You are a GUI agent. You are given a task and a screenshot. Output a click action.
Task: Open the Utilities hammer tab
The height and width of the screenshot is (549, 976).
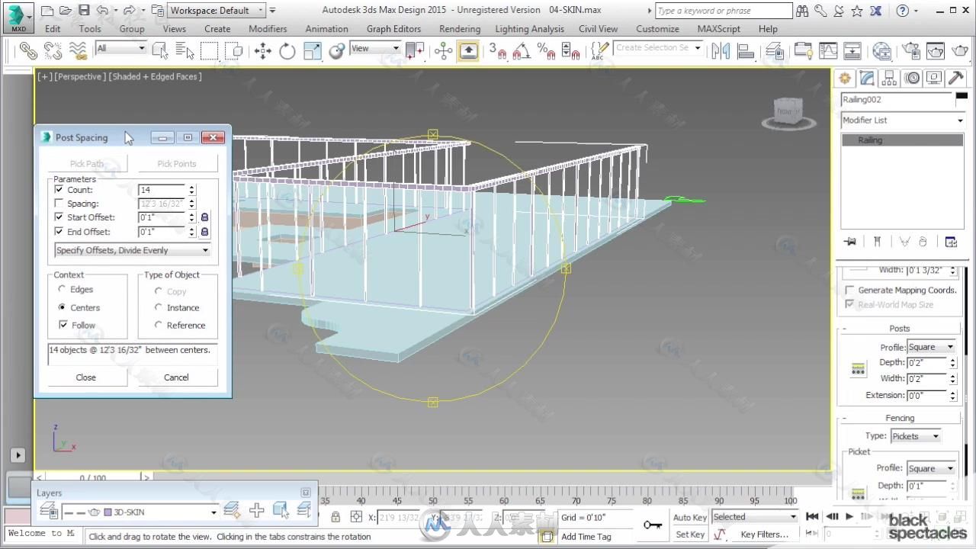955,79
